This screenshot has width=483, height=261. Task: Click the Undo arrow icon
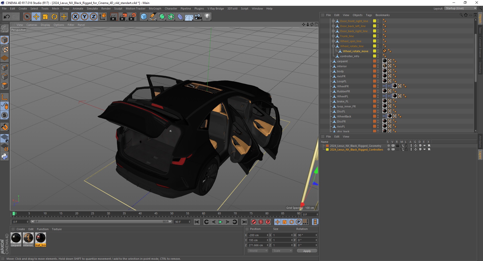[7, 17]
